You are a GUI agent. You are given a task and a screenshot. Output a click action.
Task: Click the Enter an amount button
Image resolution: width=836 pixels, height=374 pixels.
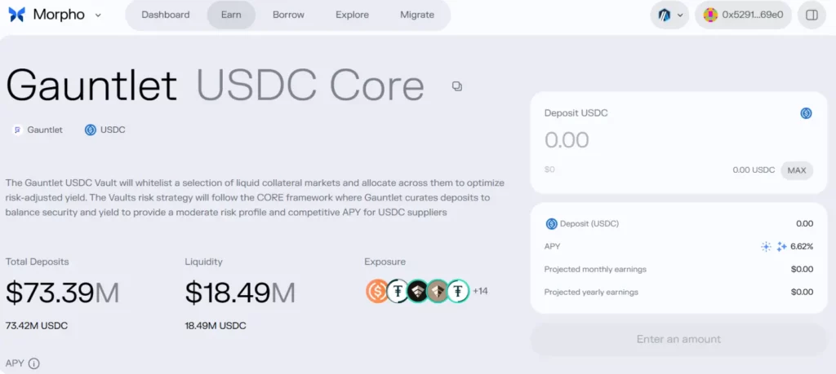coord(678,339)
